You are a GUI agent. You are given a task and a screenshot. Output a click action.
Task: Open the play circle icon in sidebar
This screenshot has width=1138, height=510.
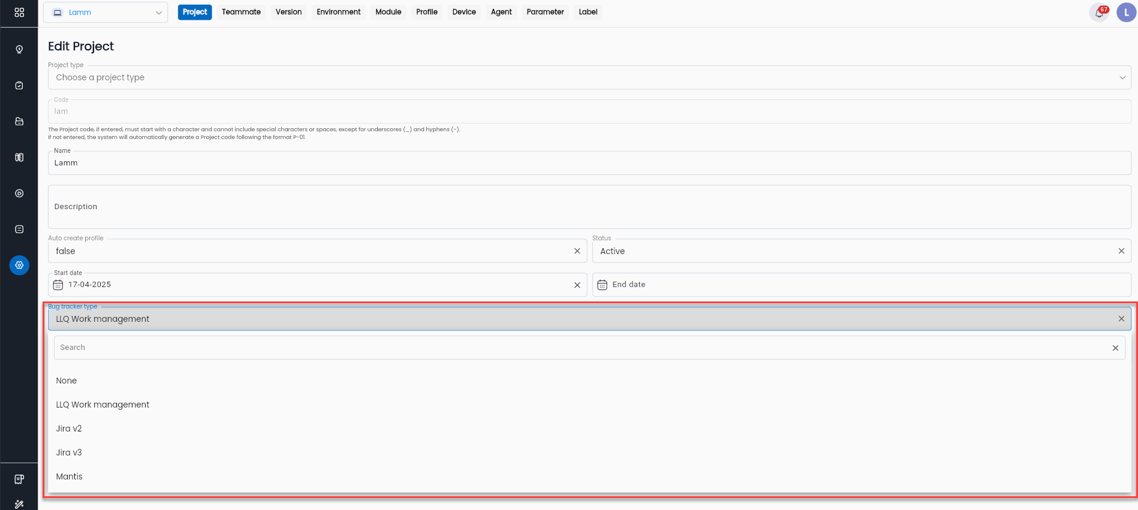[19, 193]
